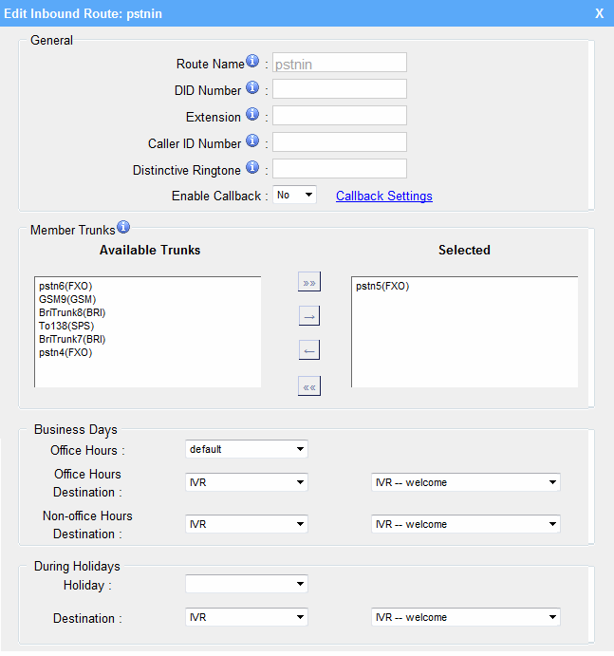Click the info icon next to Extension
The height and width of the screenshot is (656, 614).
(252, 115)
